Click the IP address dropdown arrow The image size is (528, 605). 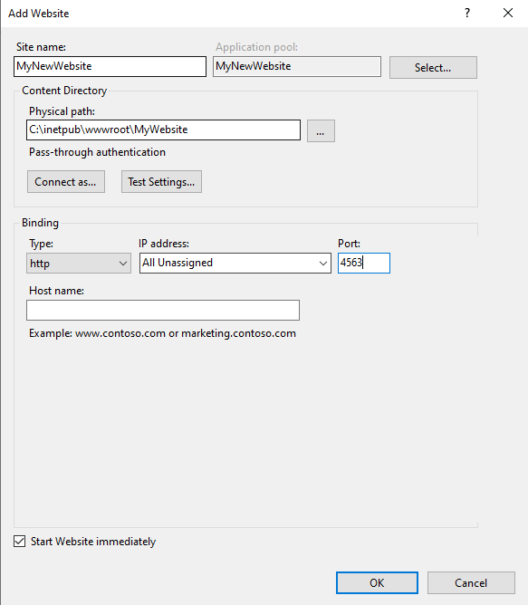click(323, 264)
